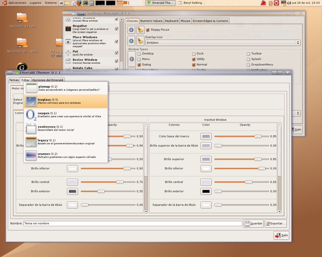Open the Numeric Values tab
322x257 pixels.
[151, 21]
